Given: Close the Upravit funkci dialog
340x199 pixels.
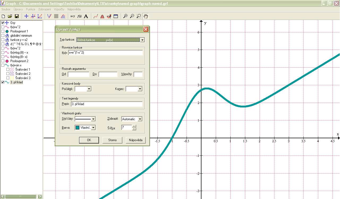Looking at the screenshot, I should tap(146, 29).
